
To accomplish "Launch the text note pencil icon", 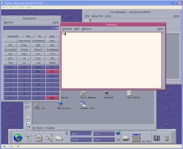I will (49, 138).
